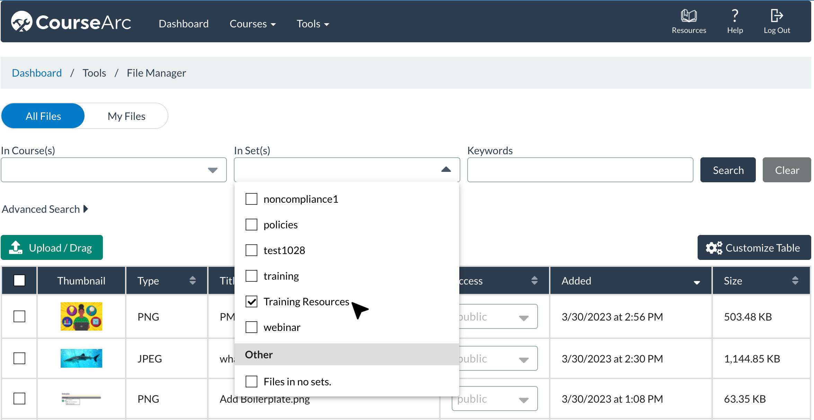
Task: Switch to the My Files tab
Action: tap(126, 116)
